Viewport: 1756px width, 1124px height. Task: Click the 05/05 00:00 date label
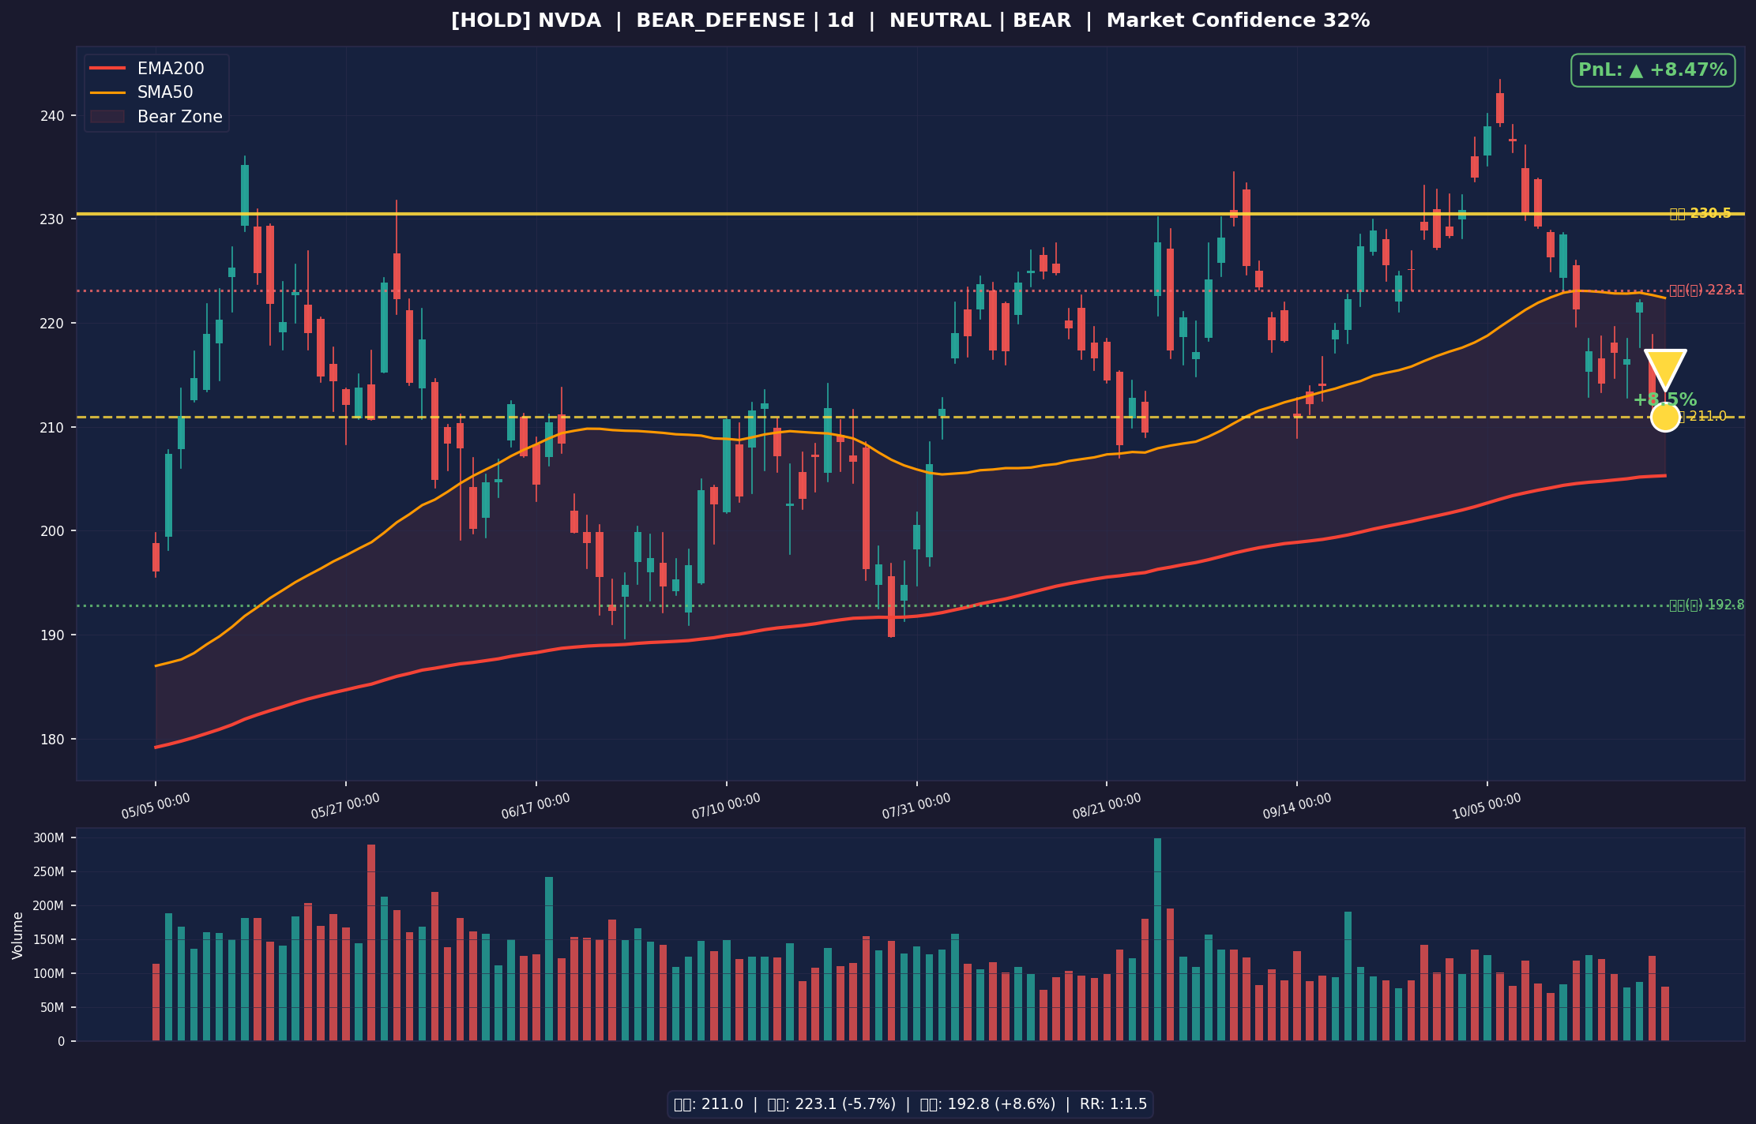click(x=156, y=807)
